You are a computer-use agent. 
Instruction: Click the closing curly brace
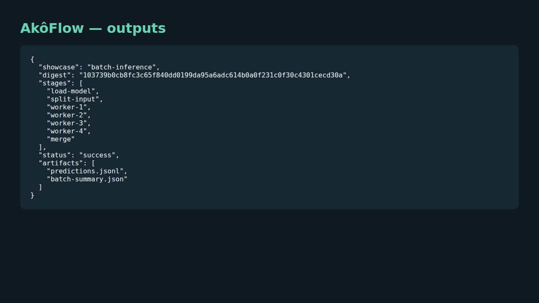tap(32, 195)
